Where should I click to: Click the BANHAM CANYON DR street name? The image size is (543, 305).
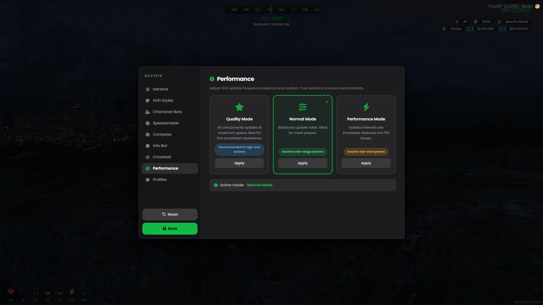[271, 25]
